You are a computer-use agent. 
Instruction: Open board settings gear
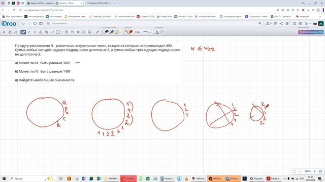pos(287,24)
